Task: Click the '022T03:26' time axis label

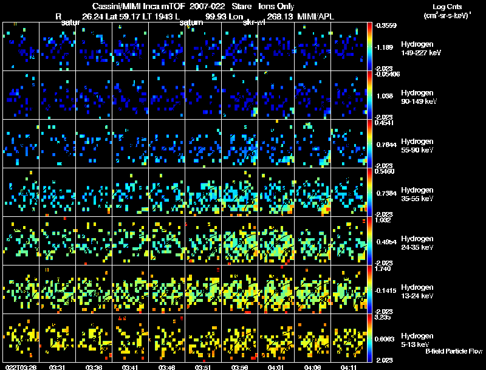Action: click(21, 368)
